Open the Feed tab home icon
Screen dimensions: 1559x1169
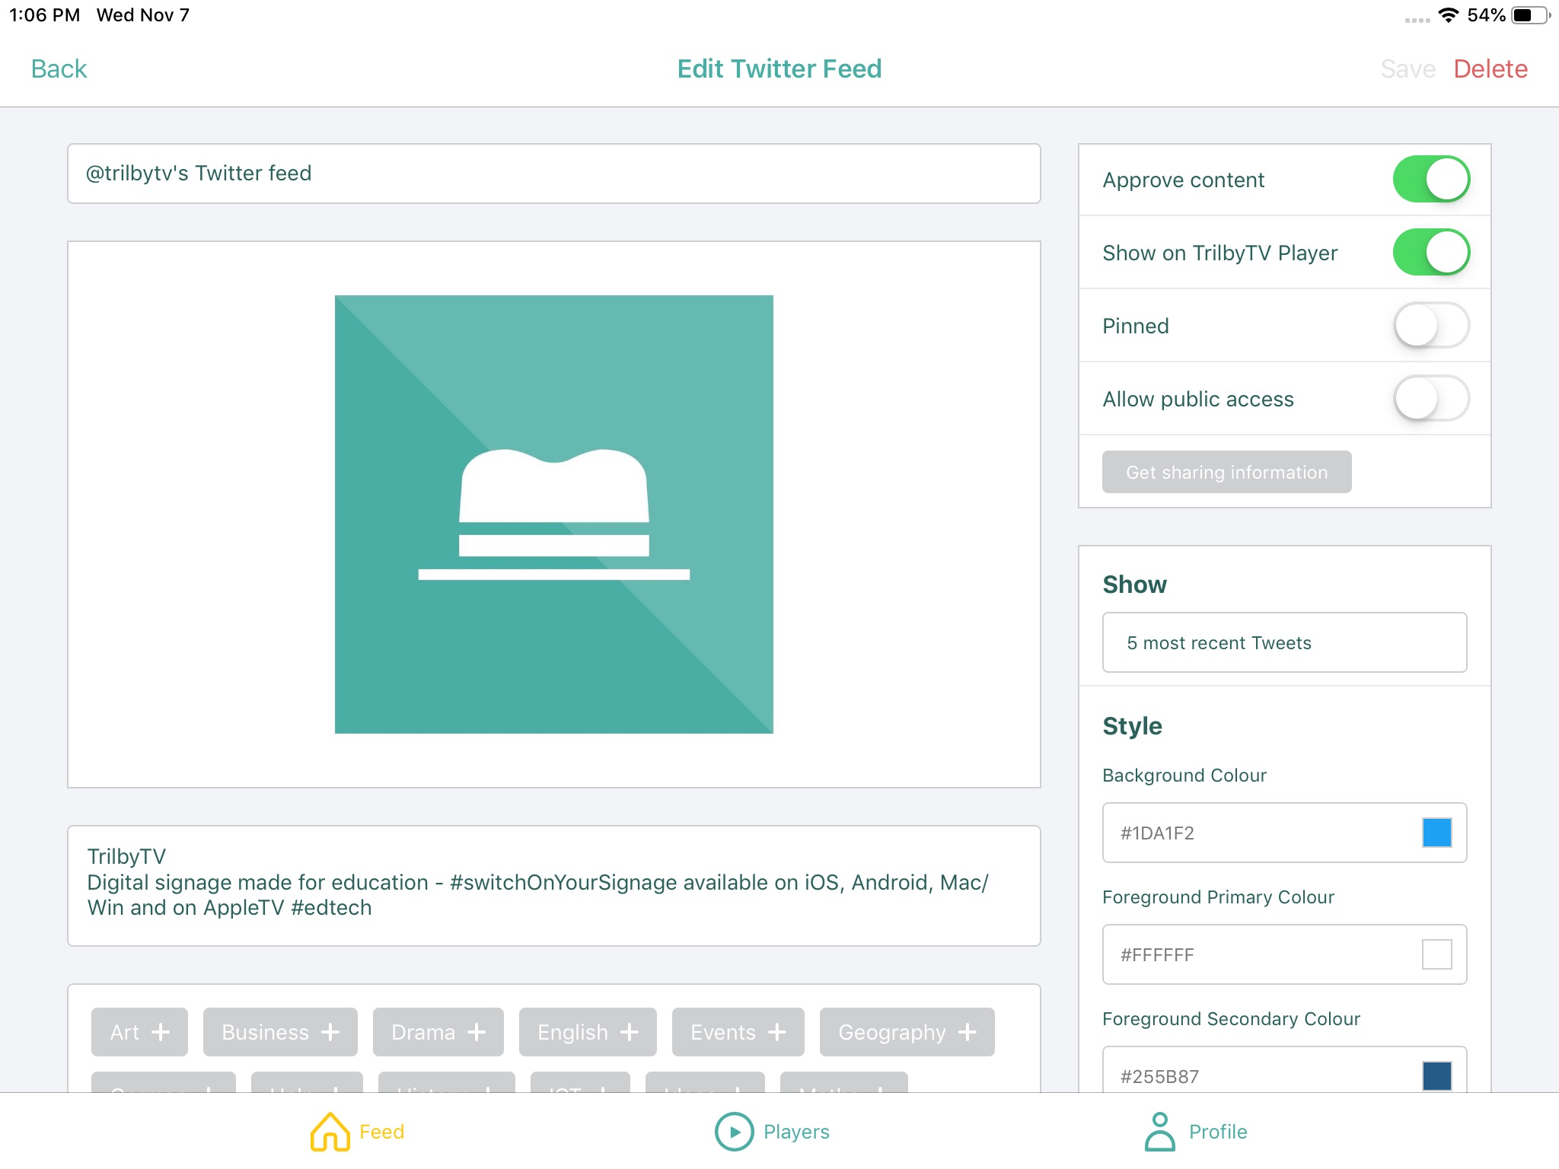(330, 1132)
